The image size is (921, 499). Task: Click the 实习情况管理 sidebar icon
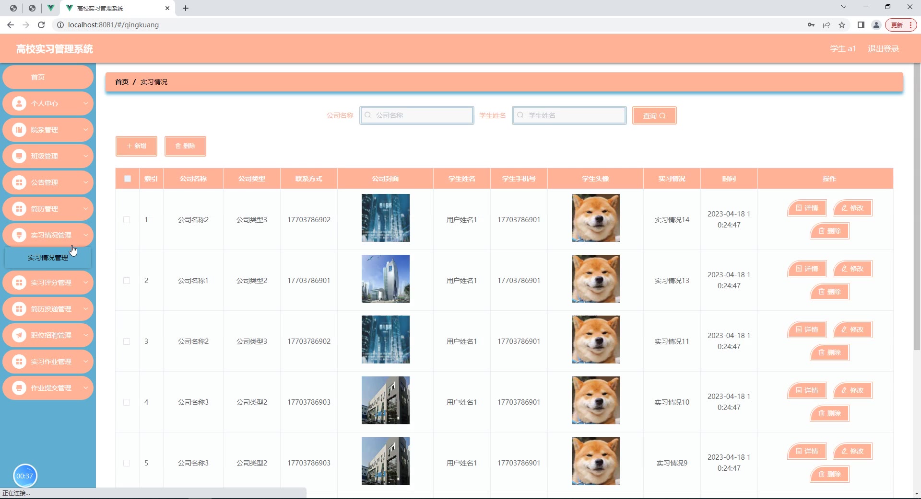[19, 235]
